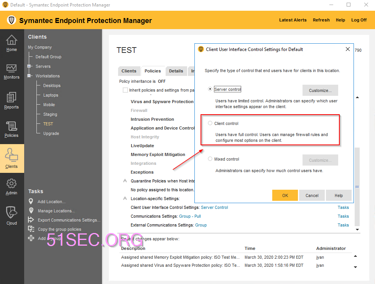This screenshot has height=284, width=375.
Task: Open the Clients page icon
Action: (x=12, y=155)
